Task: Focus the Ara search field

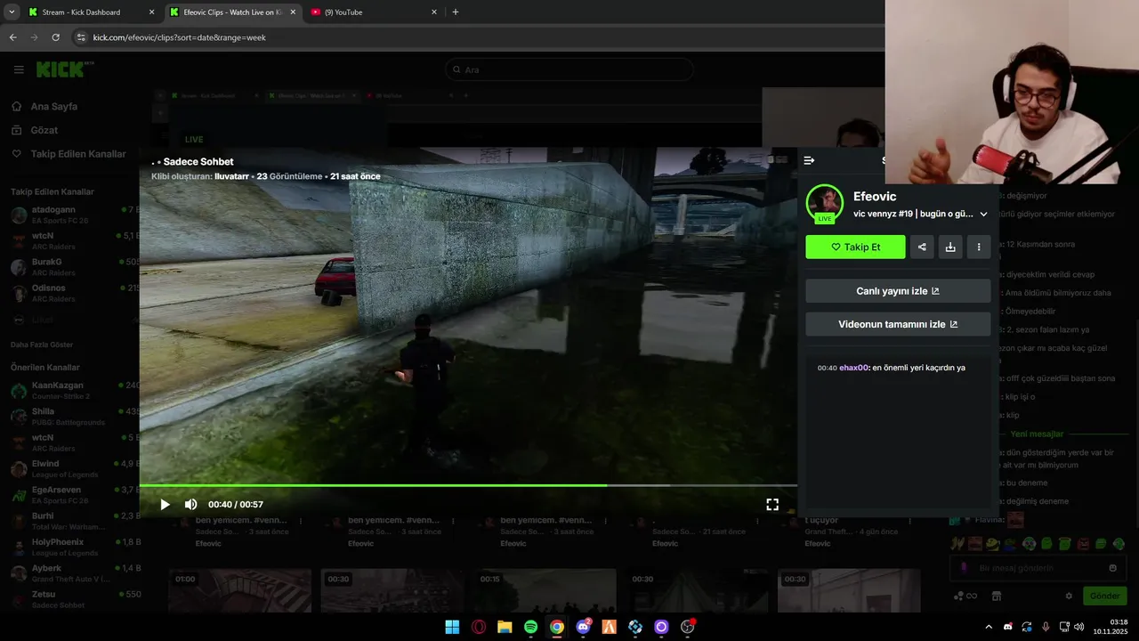Action: (569, 69)
